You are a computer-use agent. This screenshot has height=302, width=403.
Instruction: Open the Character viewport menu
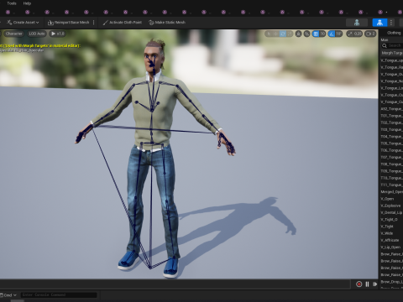pyautogui.click(x=13, y=34)
